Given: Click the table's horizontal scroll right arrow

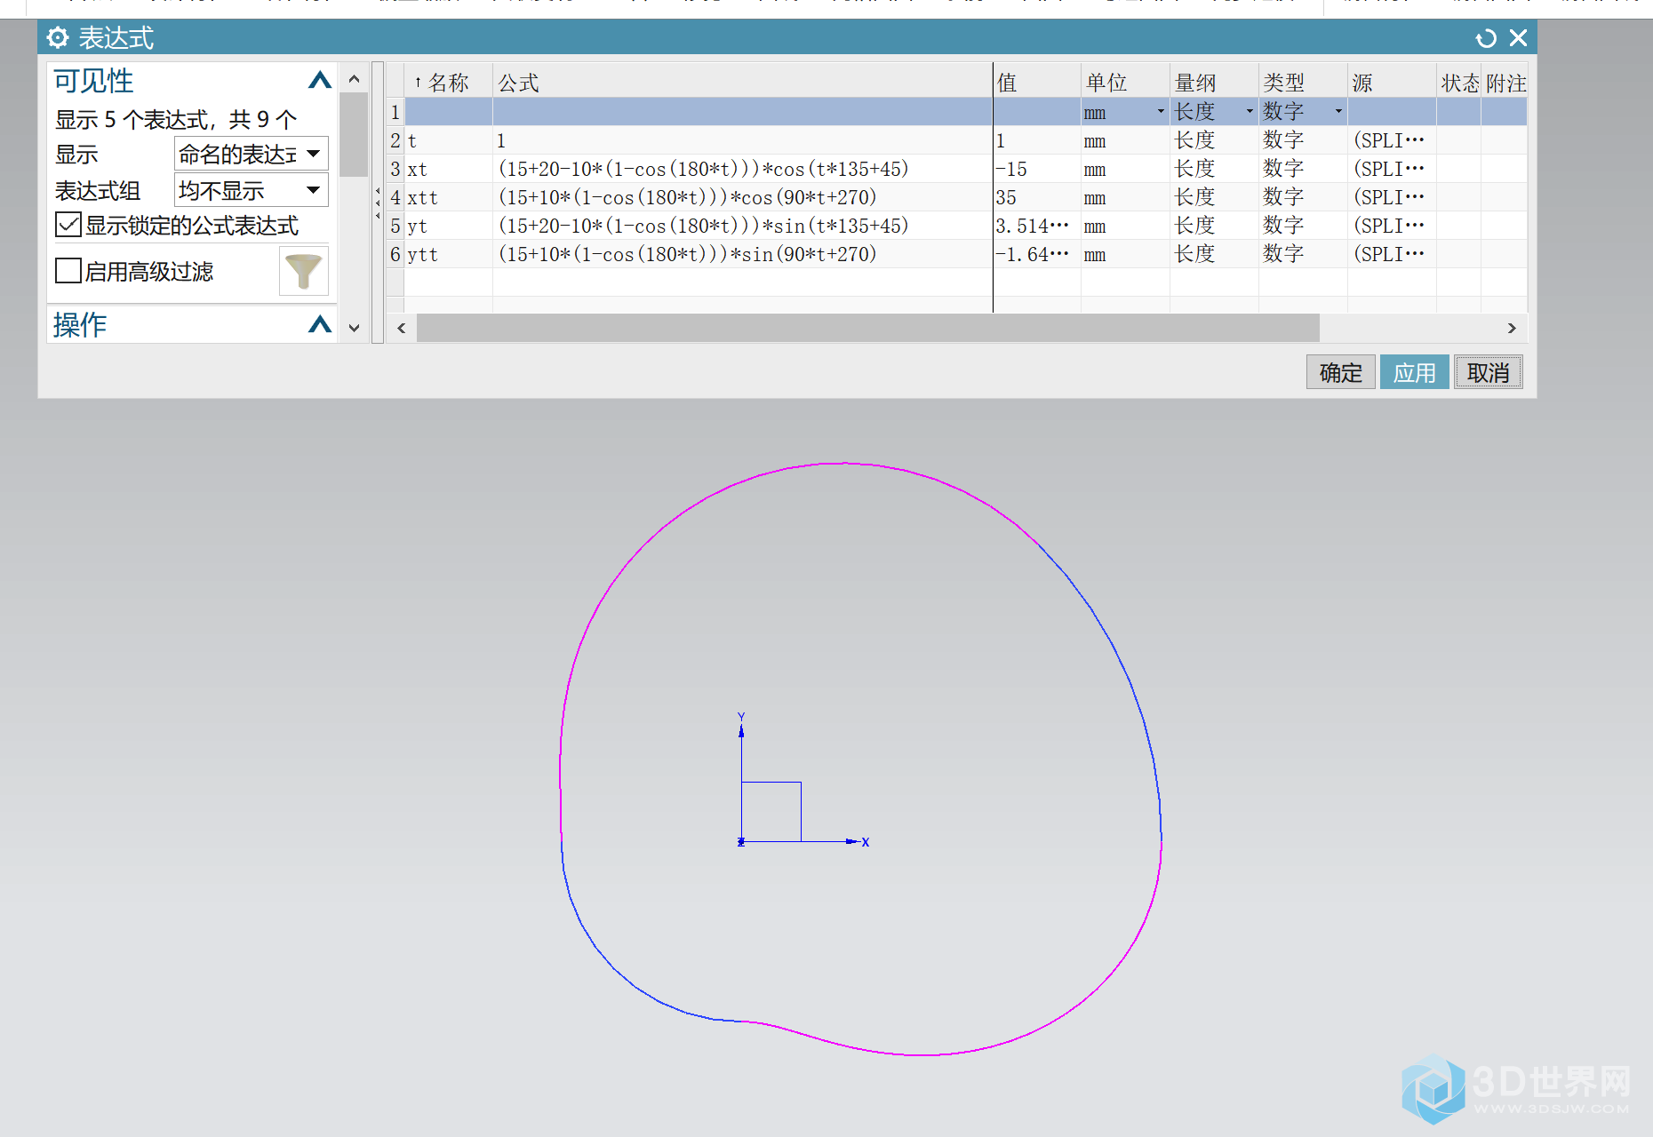Looking at the screenshot, I should tap(1512, 328).
